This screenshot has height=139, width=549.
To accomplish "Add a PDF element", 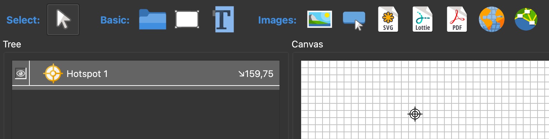I will (x=457, y=19).
